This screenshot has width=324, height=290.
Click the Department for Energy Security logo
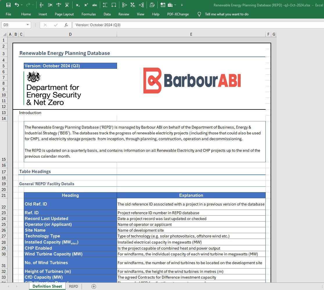click(x=53, y=89)
